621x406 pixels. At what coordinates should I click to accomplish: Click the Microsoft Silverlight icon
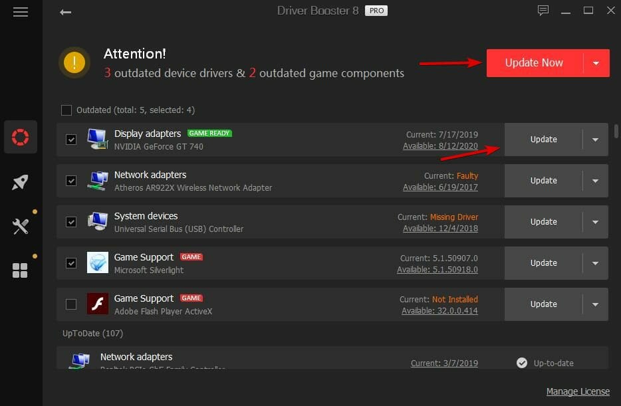[x=98, y=262]
